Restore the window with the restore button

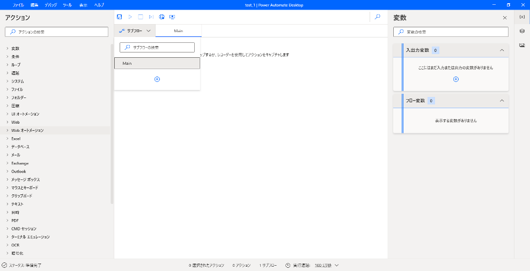click(509, 5)
